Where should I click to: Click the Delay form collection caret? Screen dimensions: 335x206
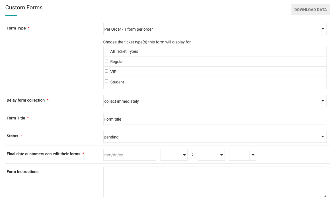(x=322, y=101)
